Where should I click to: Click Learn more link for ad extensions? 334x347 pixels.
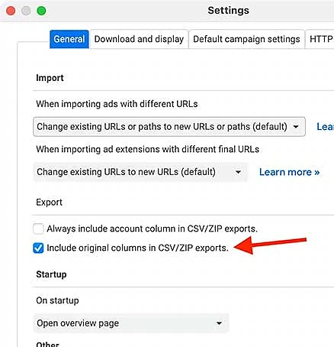coord(289,172)
